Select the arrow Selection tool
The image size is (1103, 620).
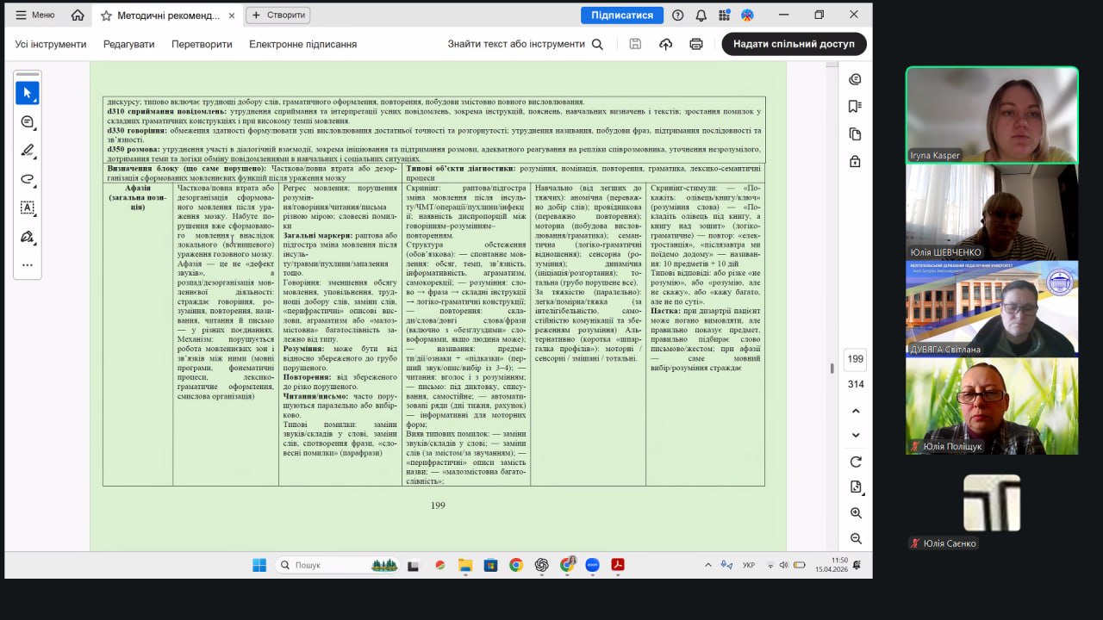(x=27, y=93)
